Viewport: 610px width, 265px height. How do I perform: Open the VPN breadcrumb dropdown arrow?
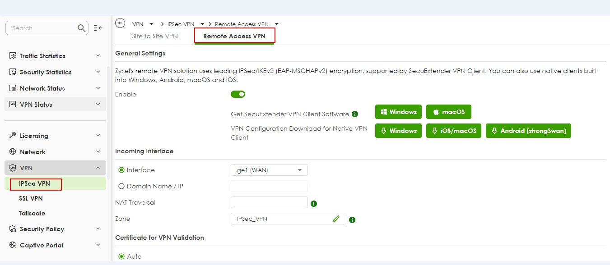click(x=151, y=24)
